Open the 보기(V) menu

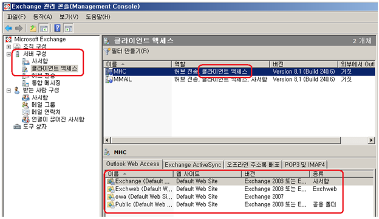point(69,16)
